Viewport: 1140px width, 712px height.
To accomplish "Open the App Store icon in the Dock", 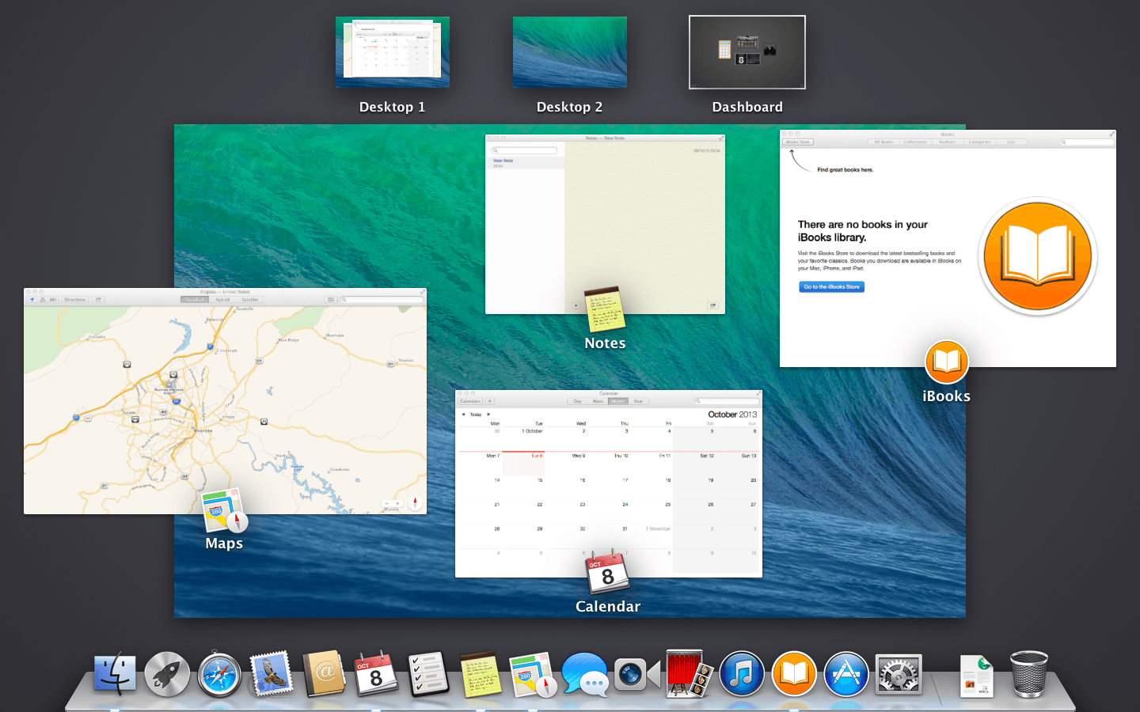I will 846,674.
